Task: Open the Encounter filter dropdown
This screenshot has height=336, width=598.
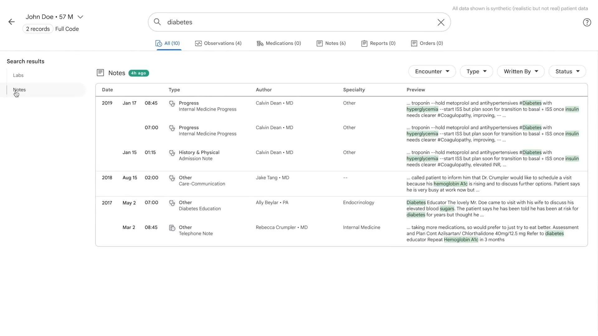Action: (432, 72)
